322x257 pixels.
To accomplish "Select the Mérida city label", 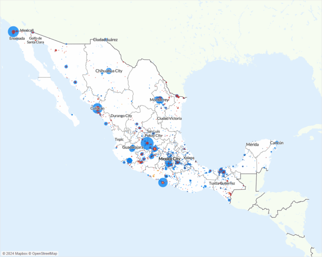I will pos(252,144).
